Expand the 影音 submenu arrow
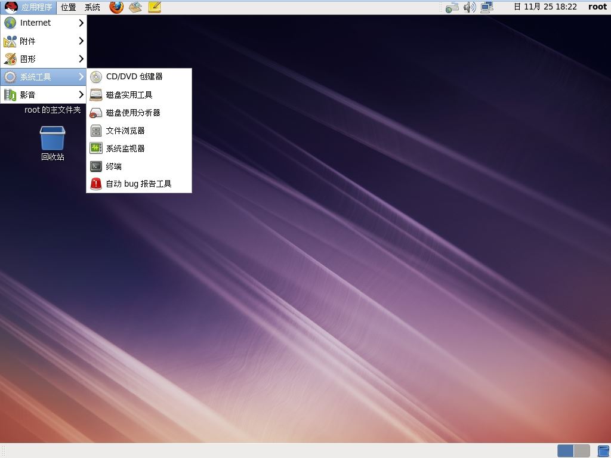 click(81, 95)
